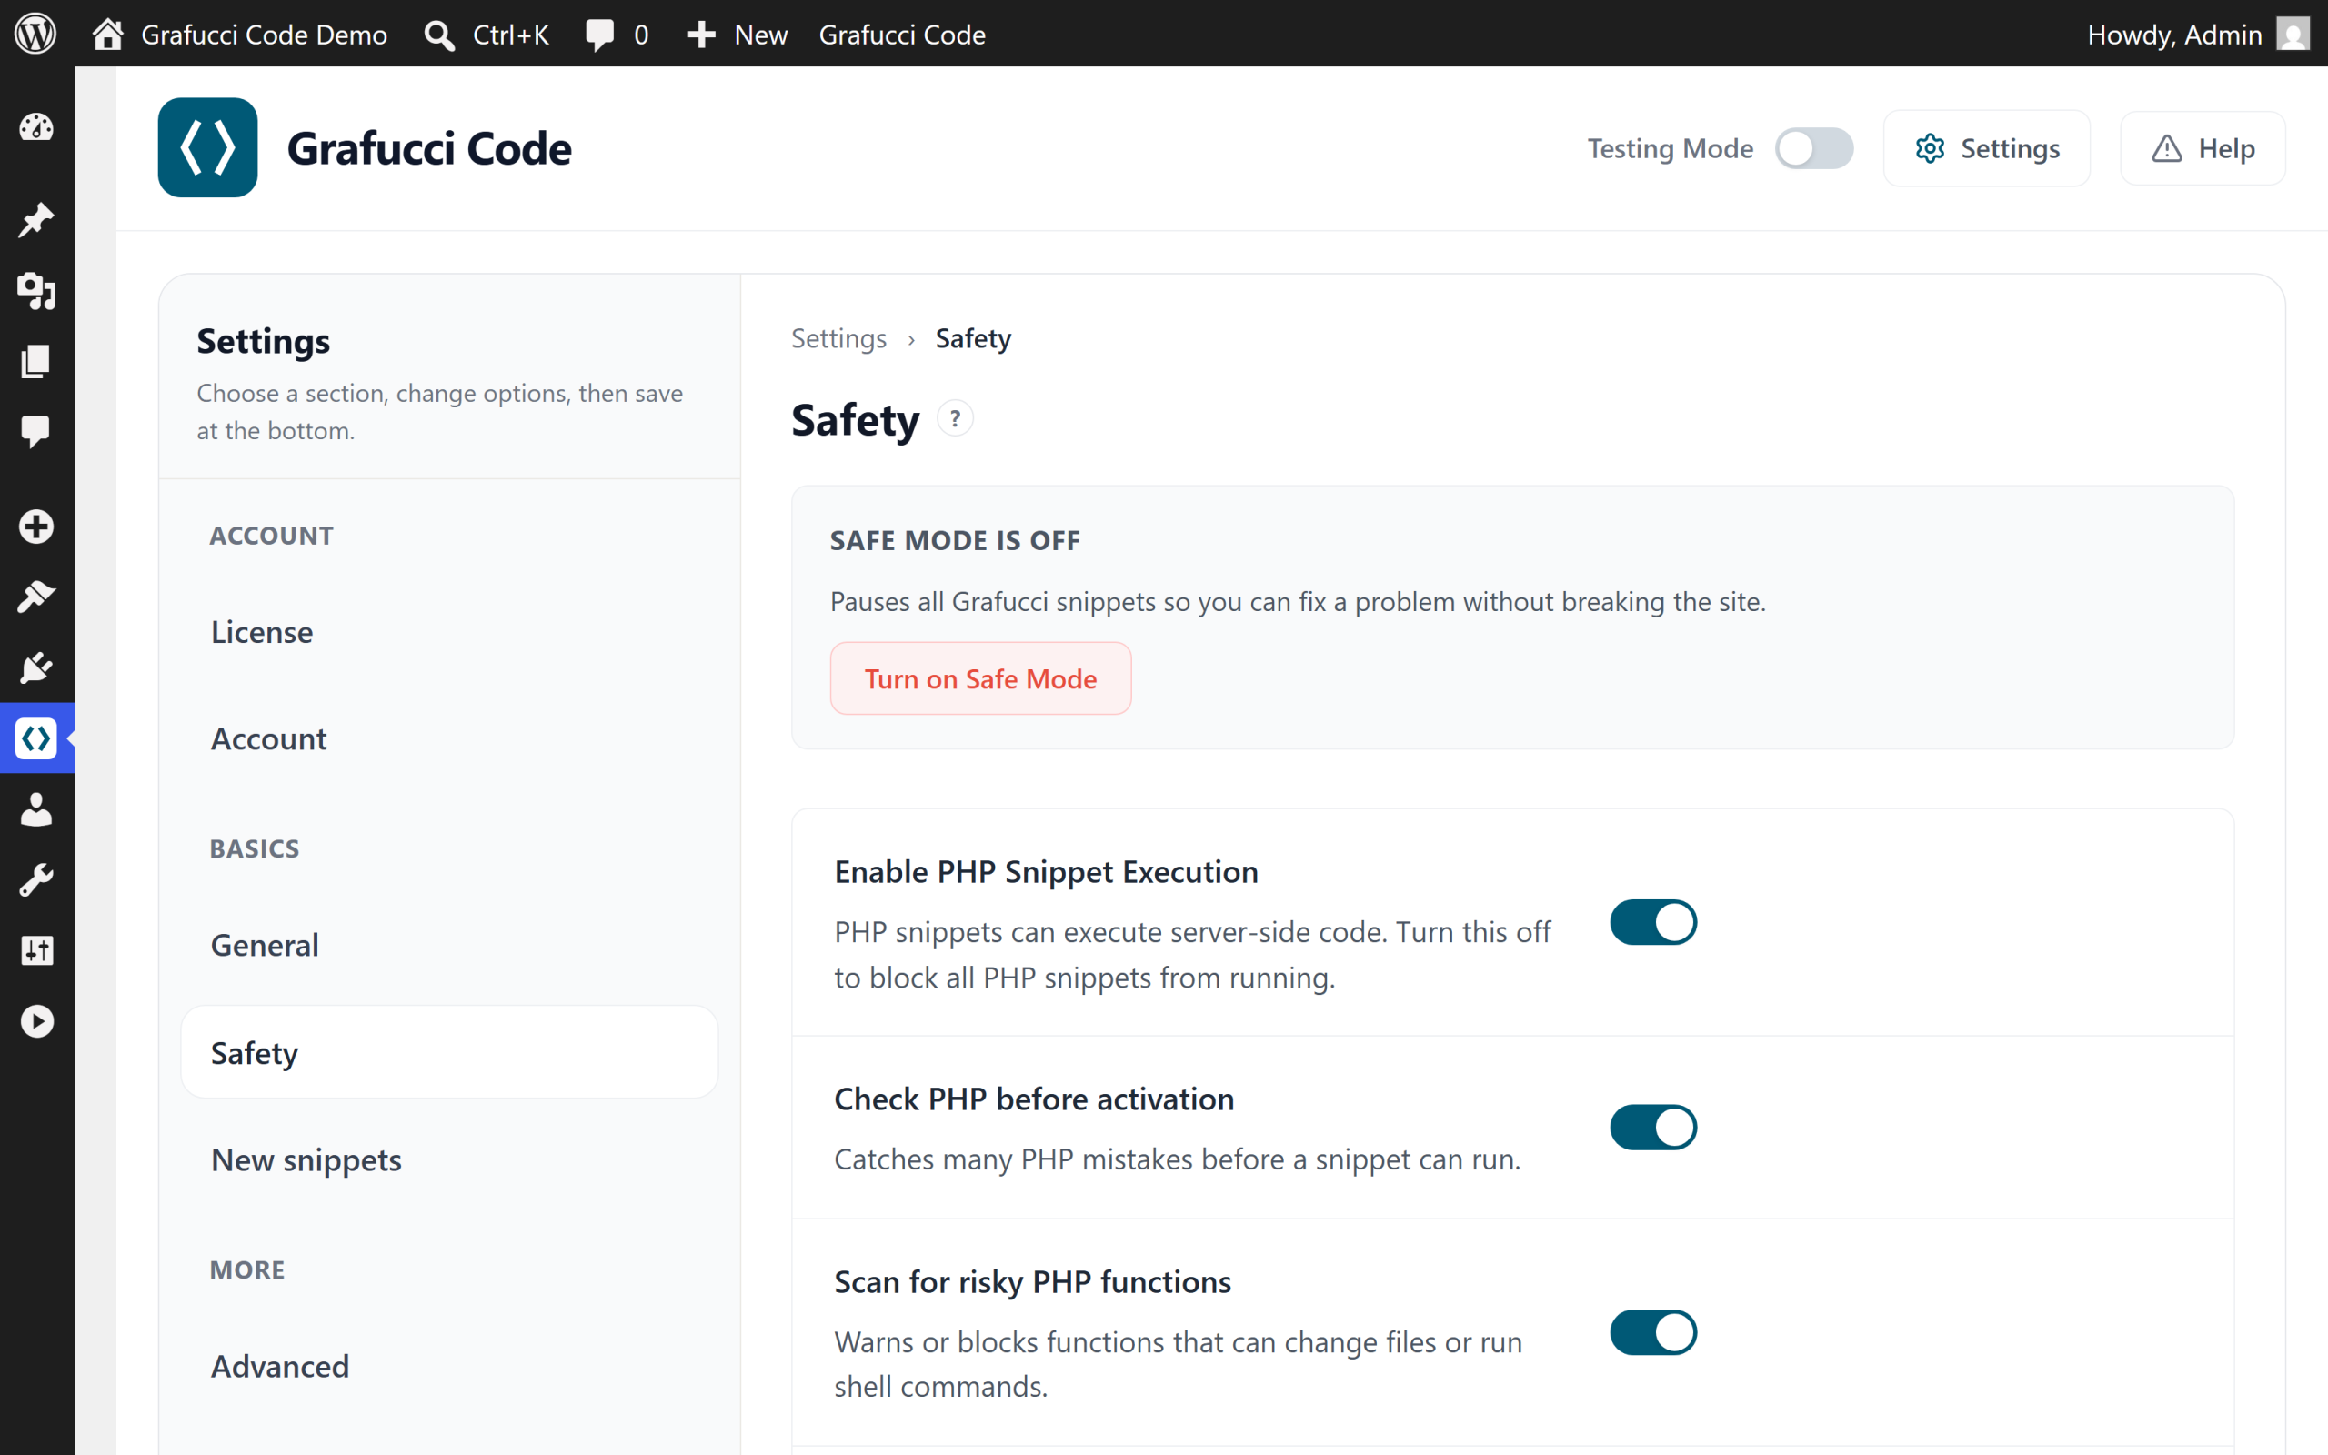
Task: Click the circled plus icon in sidebar
Action: (36, 527)
